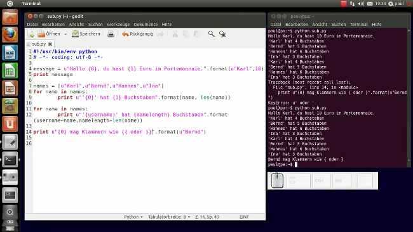Screen dimensions: 413x232
Task: Open paul user menu
Action: [396, 3]
